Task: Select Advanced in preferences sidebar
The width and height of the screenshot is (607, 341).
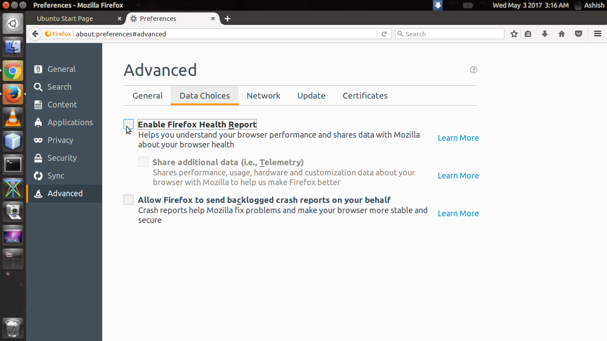Action: pos(64,194)
